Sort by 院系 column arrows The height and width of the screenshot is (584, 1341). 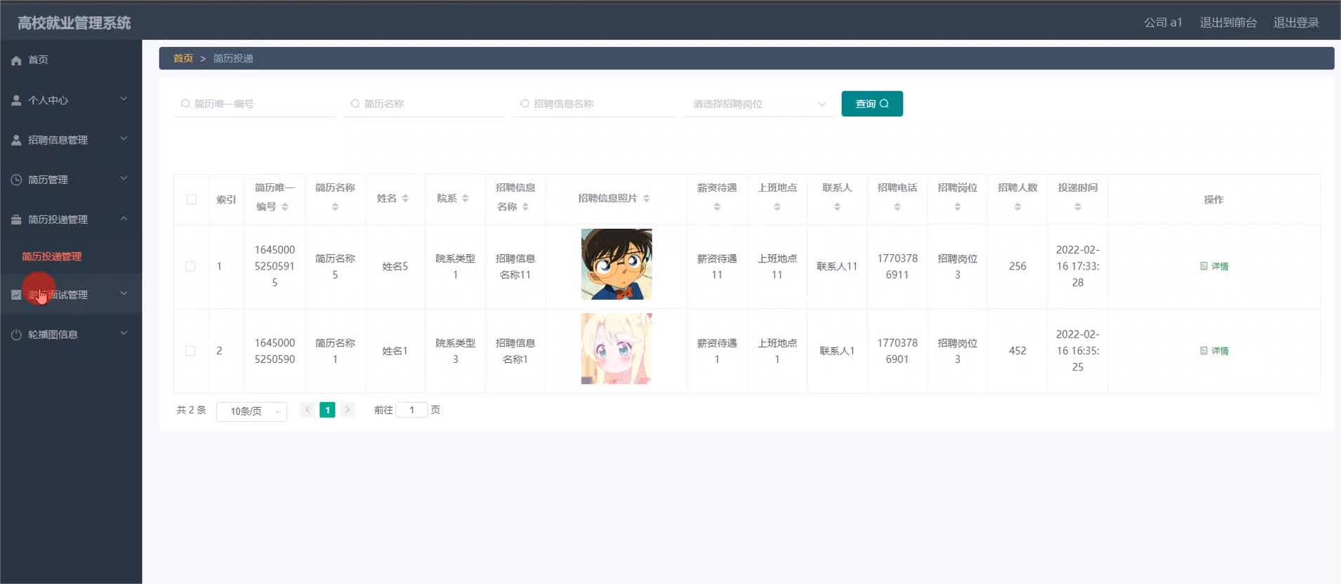(465, 199)
